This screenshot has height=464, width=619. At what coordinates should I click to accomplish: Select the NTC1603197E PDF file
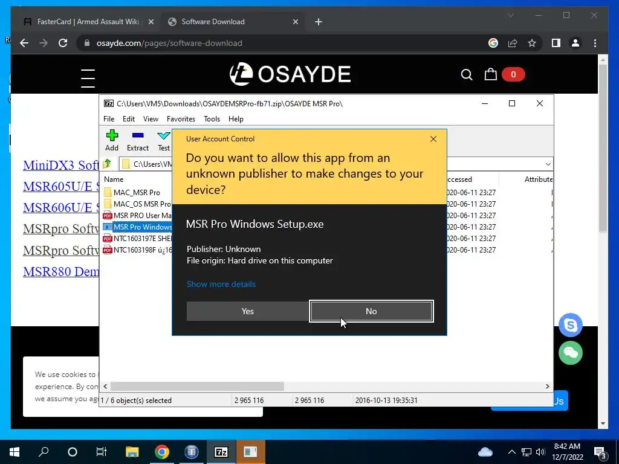[x=137, y=238]
